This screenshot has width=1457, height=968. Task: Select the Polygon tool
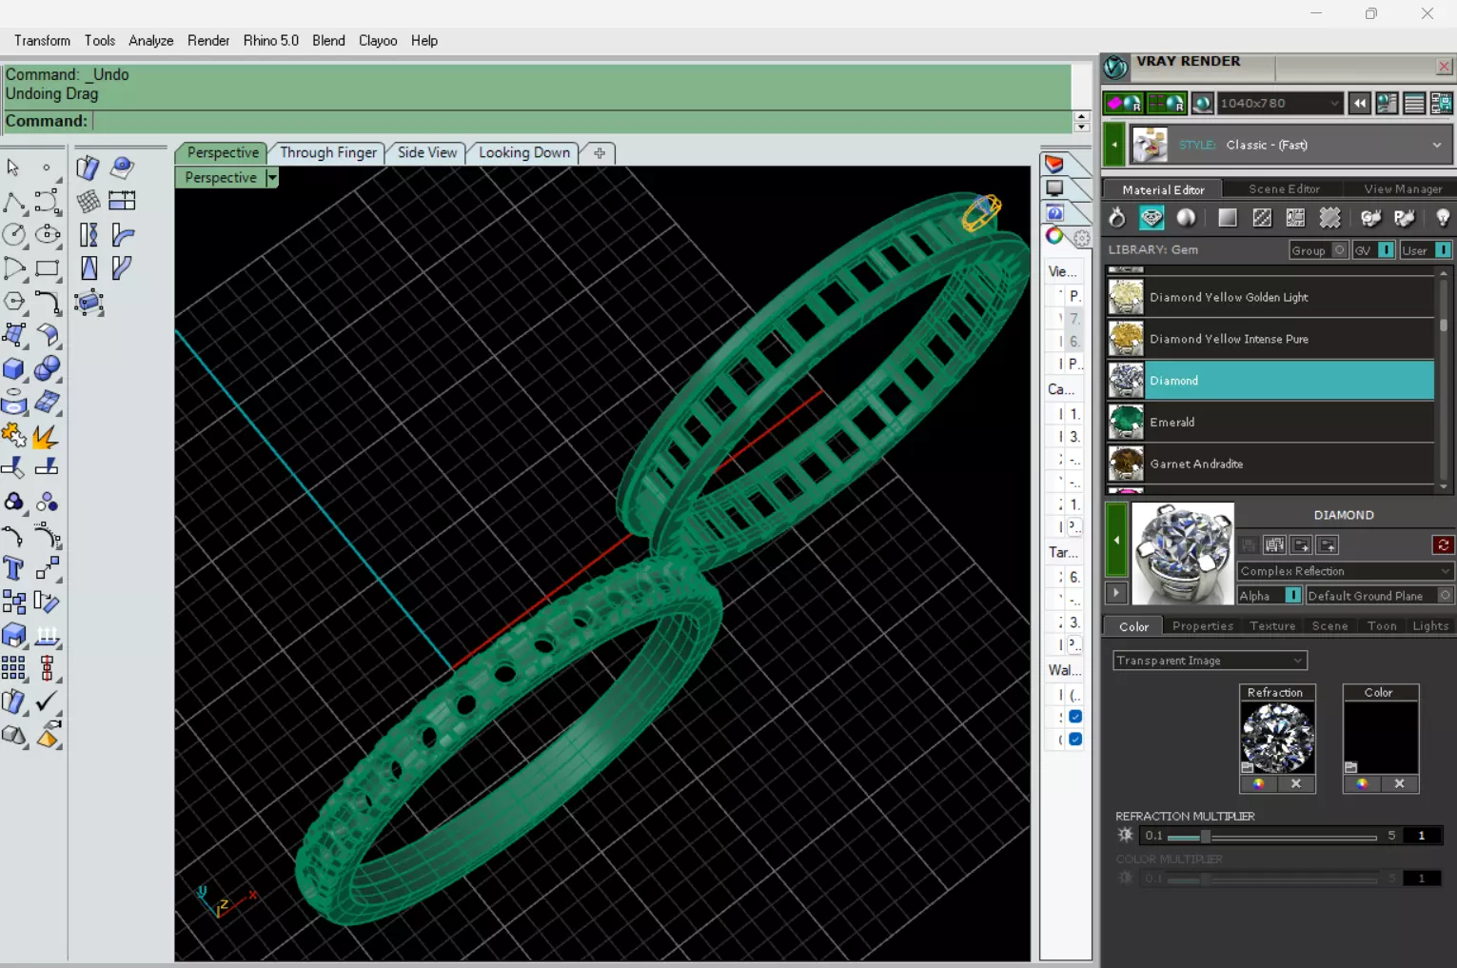point(14,302)
